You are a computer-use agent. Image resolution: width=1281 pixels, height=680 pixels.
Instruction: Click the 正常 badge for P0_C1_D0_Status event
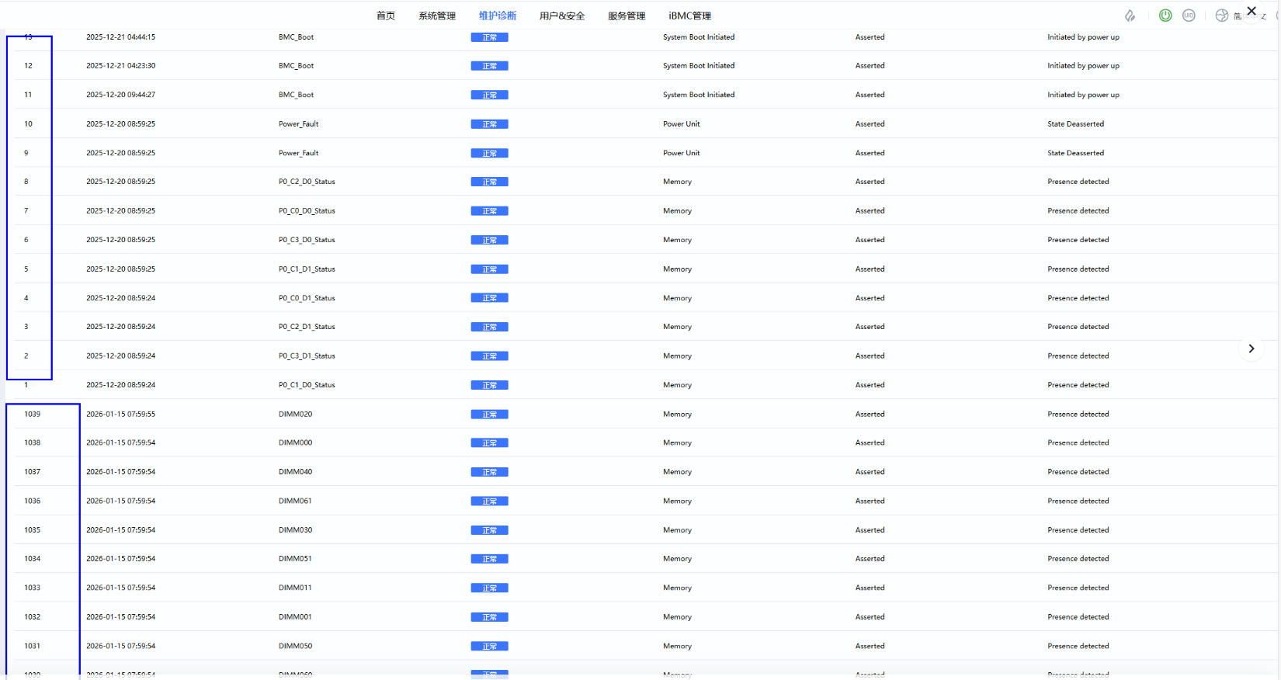pyautogui.click(x=489, y=385)
